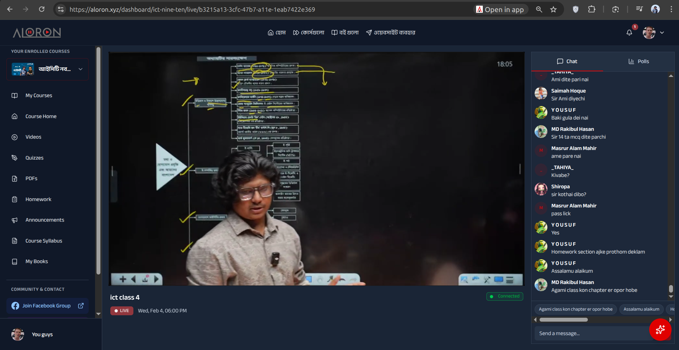Screen dimensions: 679x350
Task: Click the Announcements megaphone icon
Action: pyautogui.click(x=15, y=220)
